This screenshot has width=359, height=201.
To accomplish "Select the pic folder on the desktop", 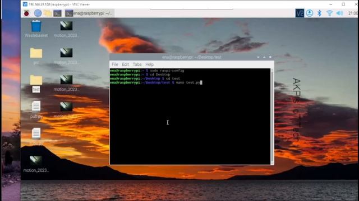I will click(36, 56).
